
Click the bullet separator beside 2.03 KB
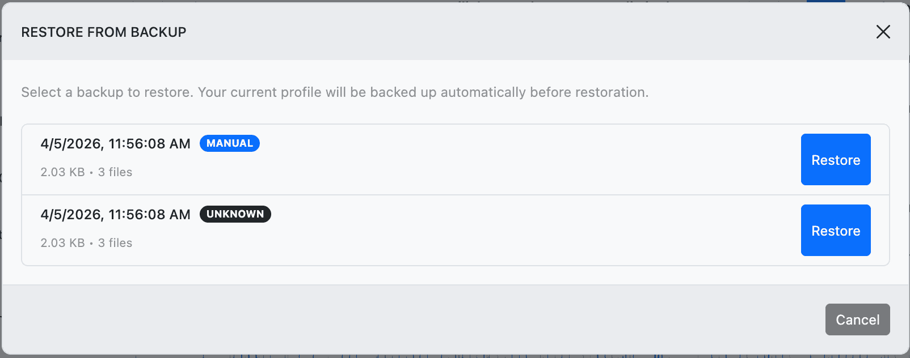[x=90, y=172]
